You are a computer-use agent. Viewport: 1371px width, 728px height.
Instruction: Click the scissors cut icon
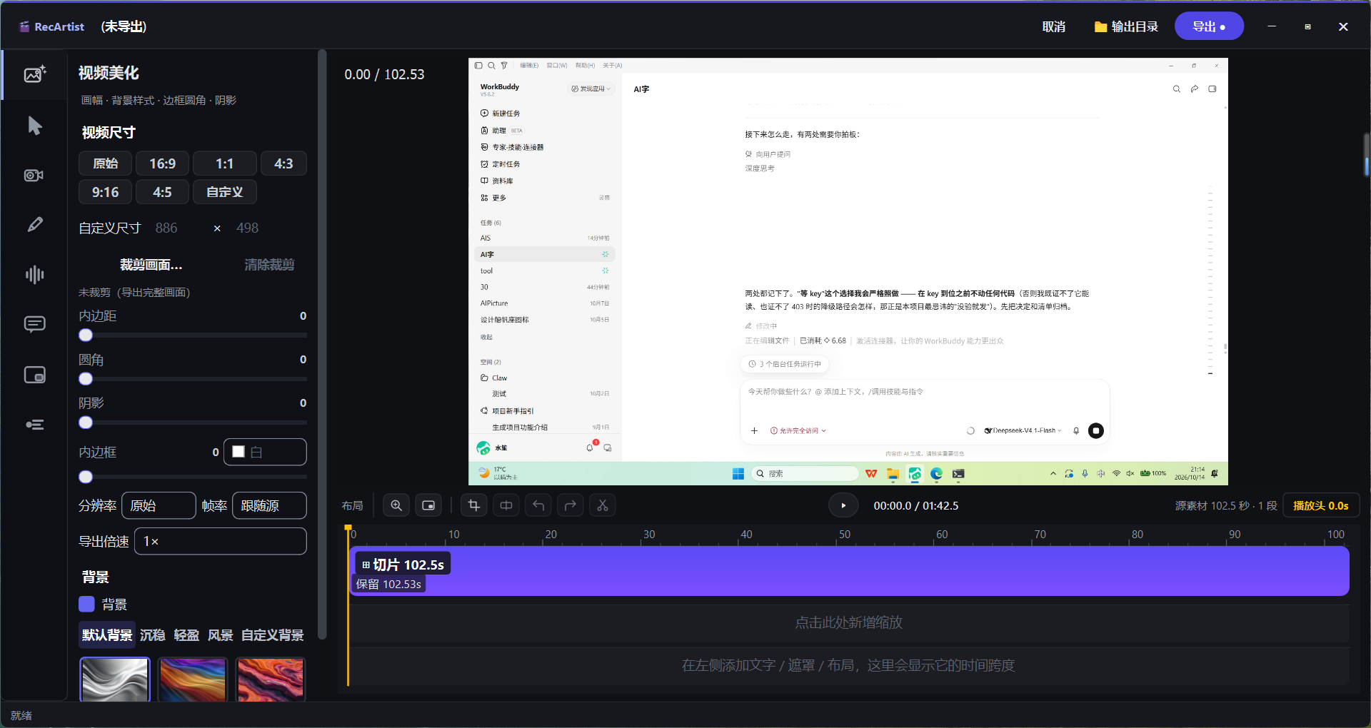(603, 505)
